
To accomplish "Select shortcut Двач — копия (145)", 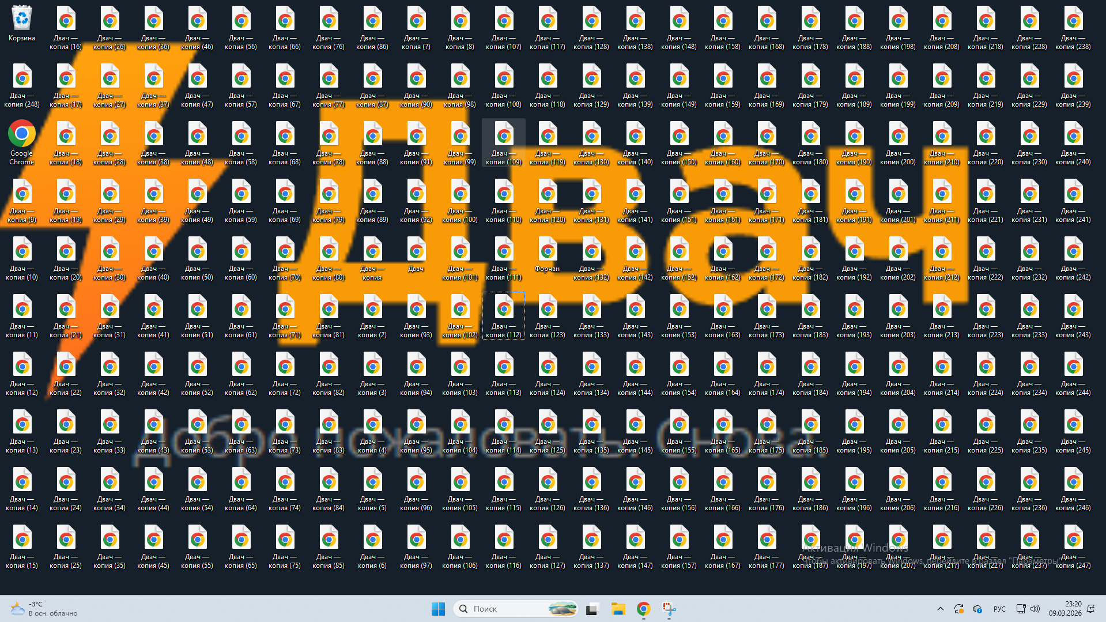I will pyautogui.click(x=635, y=431).
